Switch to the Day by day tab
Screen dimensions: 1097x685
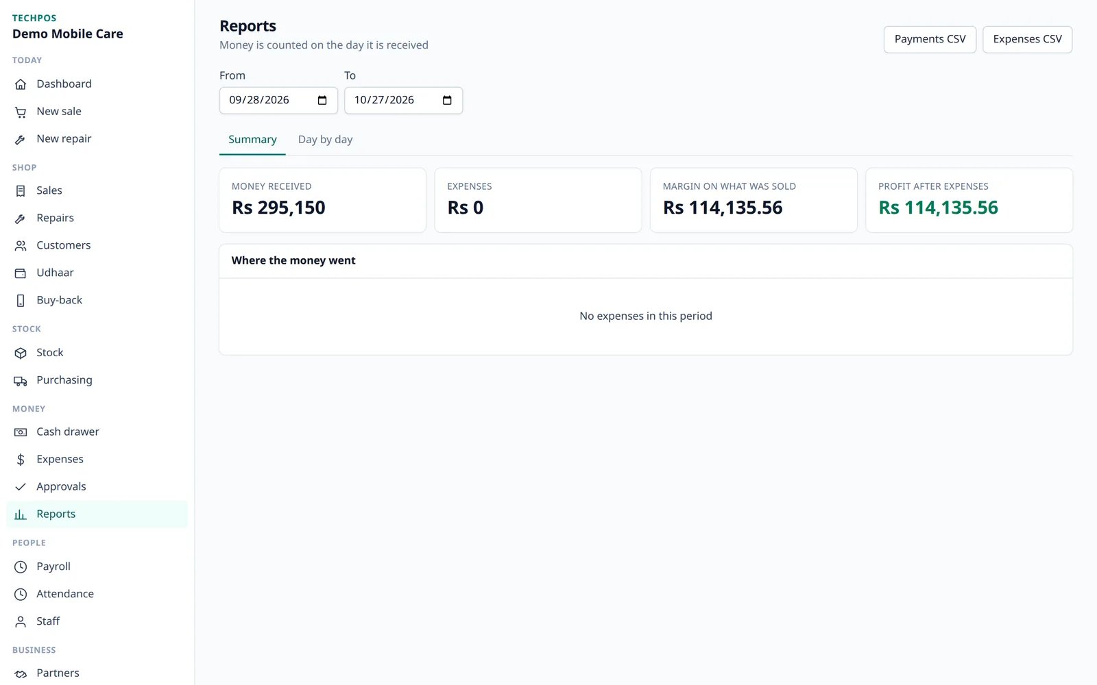click(325, 140)
